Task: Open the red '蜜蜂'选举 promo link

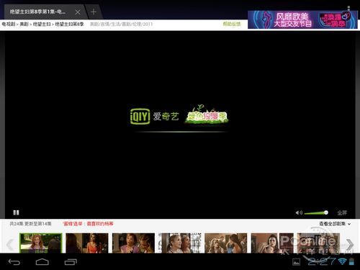Action: tap(88, 224)
